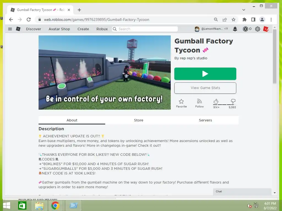Click the red Roblox studio icon

click(x=266, y=29)
